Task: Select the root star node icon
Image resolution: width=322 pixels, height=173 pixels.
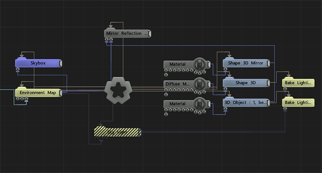Action: tap(118, 90)
